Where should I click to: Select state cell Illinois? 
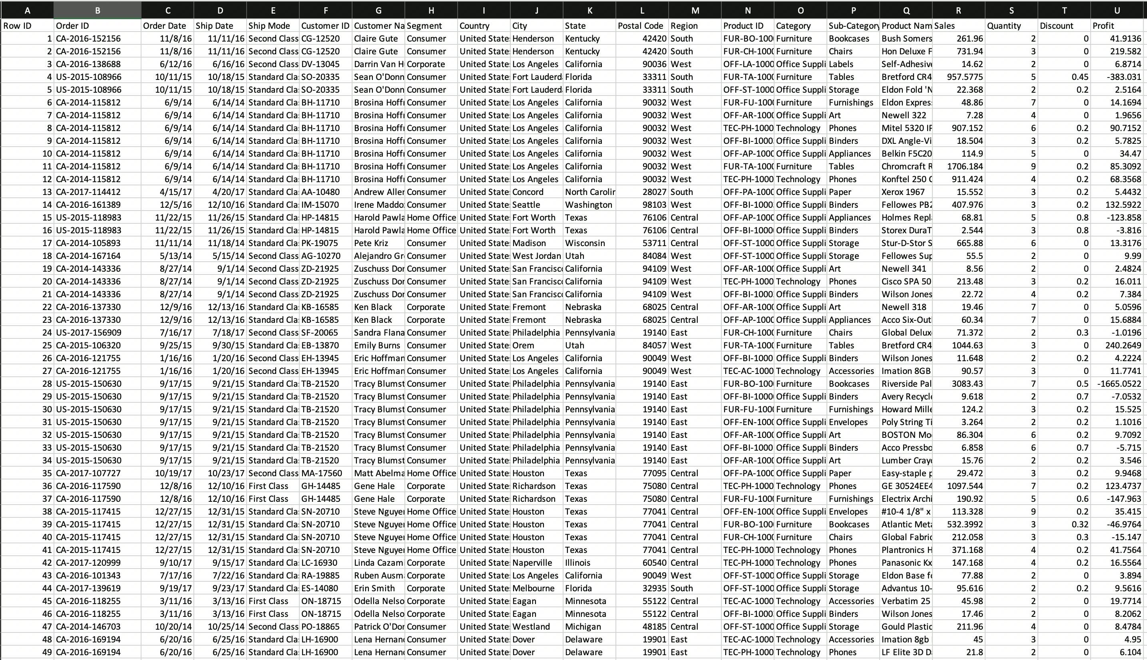[589, 563]
